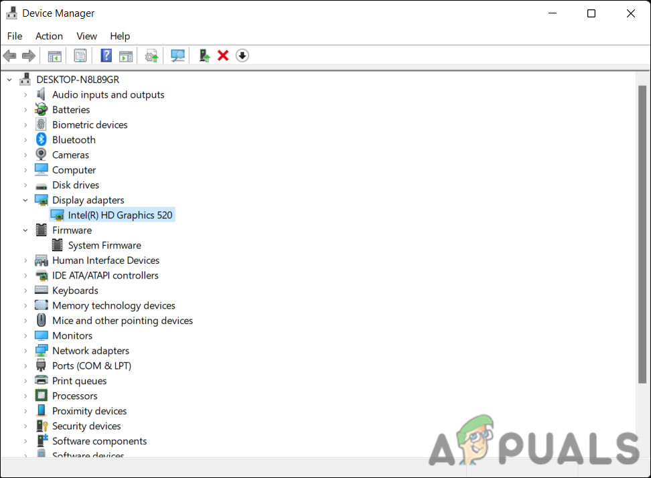The width and height of the screenshot is (651, 478).
Task: Expand the Software components node
Action: point(25,441)
